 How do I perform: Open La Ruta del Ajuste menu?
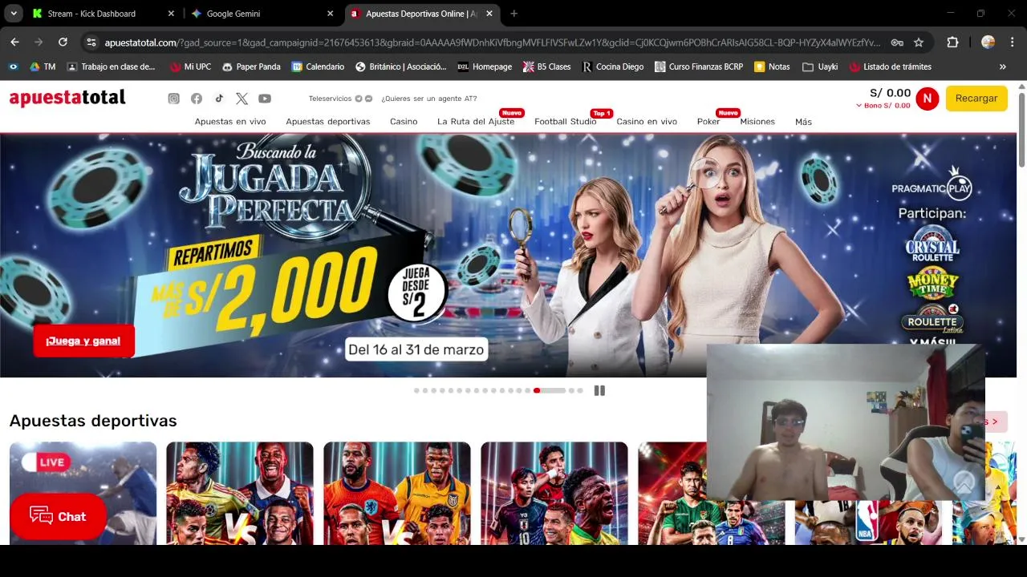point(476,122)
